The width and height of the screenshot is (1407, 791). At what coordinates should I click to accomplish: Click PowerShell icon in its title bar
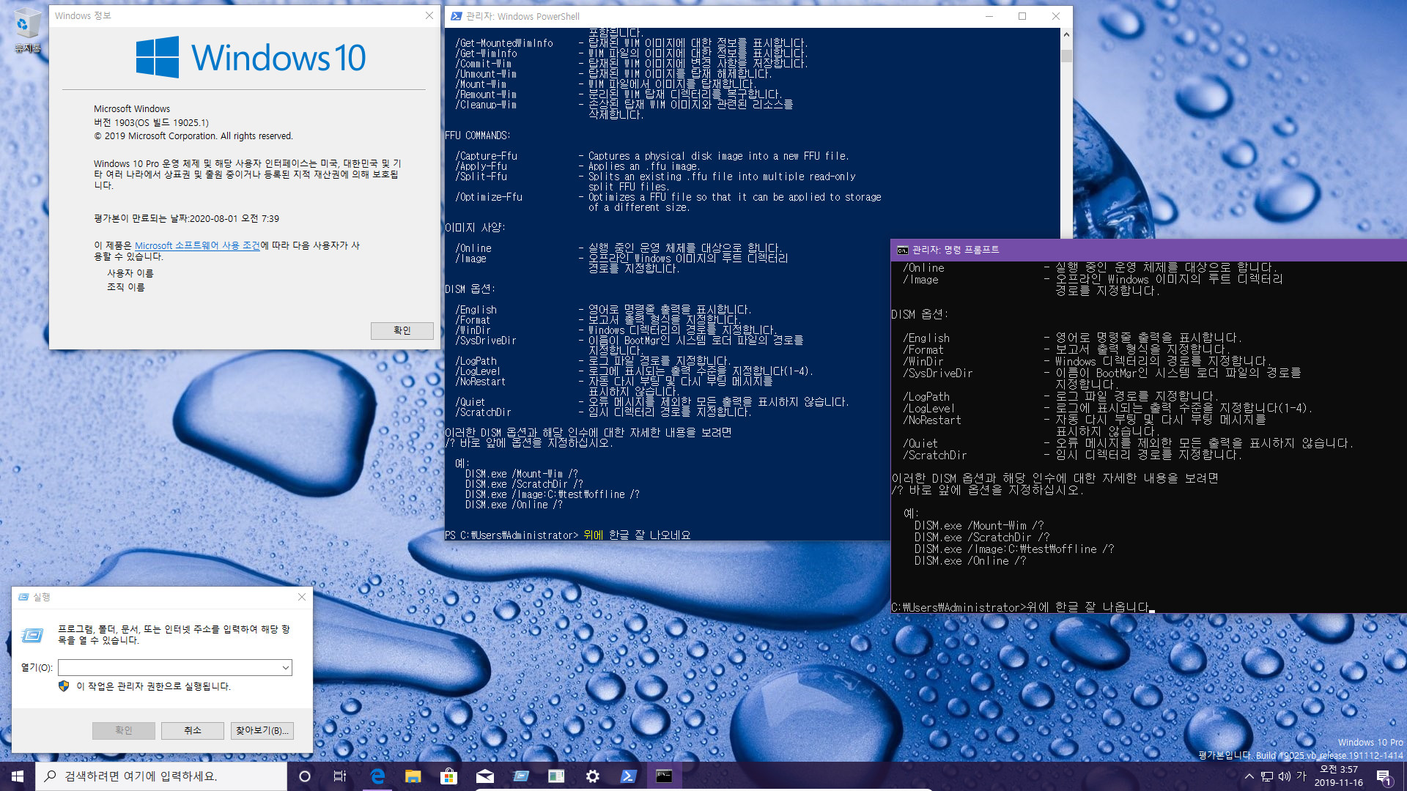(456, 16)
